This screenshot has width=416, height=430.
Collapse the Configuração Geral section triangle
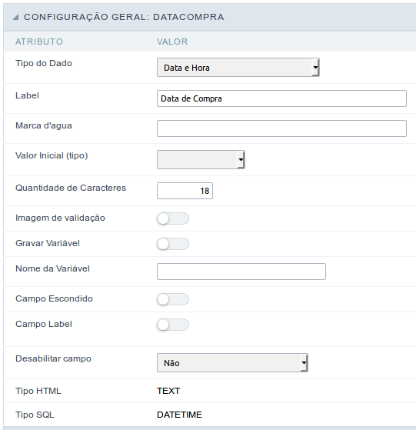pos(15,17)
